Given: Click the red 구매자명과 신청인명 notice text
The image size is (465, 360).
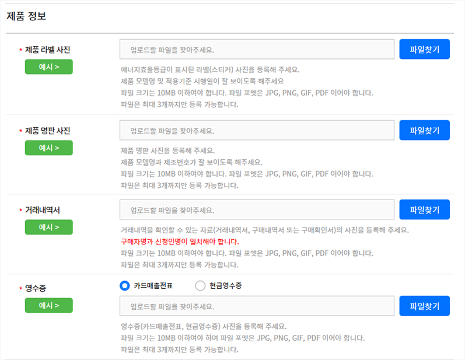Looking at the screenshot, I should [x=180, y=242].
